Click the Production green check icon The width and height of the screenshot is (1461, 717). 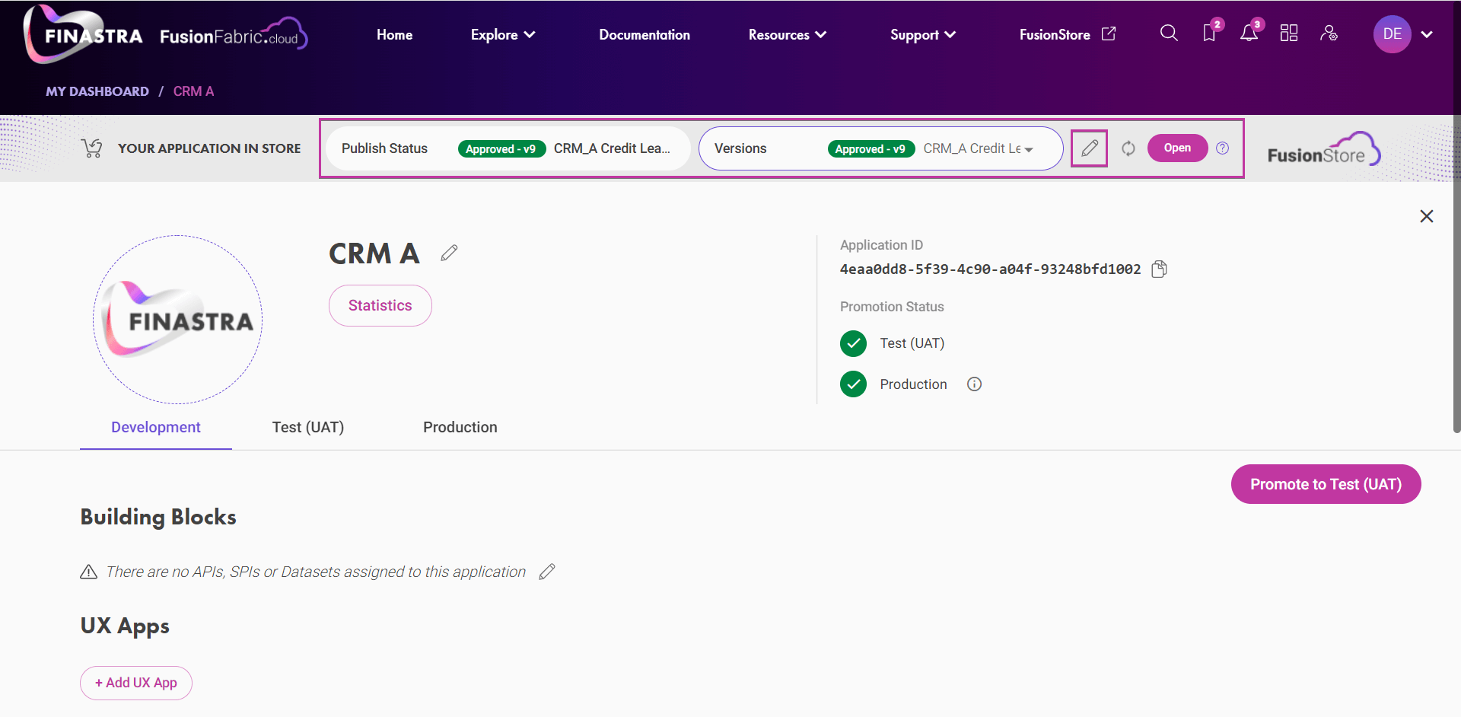pos(853,384)
